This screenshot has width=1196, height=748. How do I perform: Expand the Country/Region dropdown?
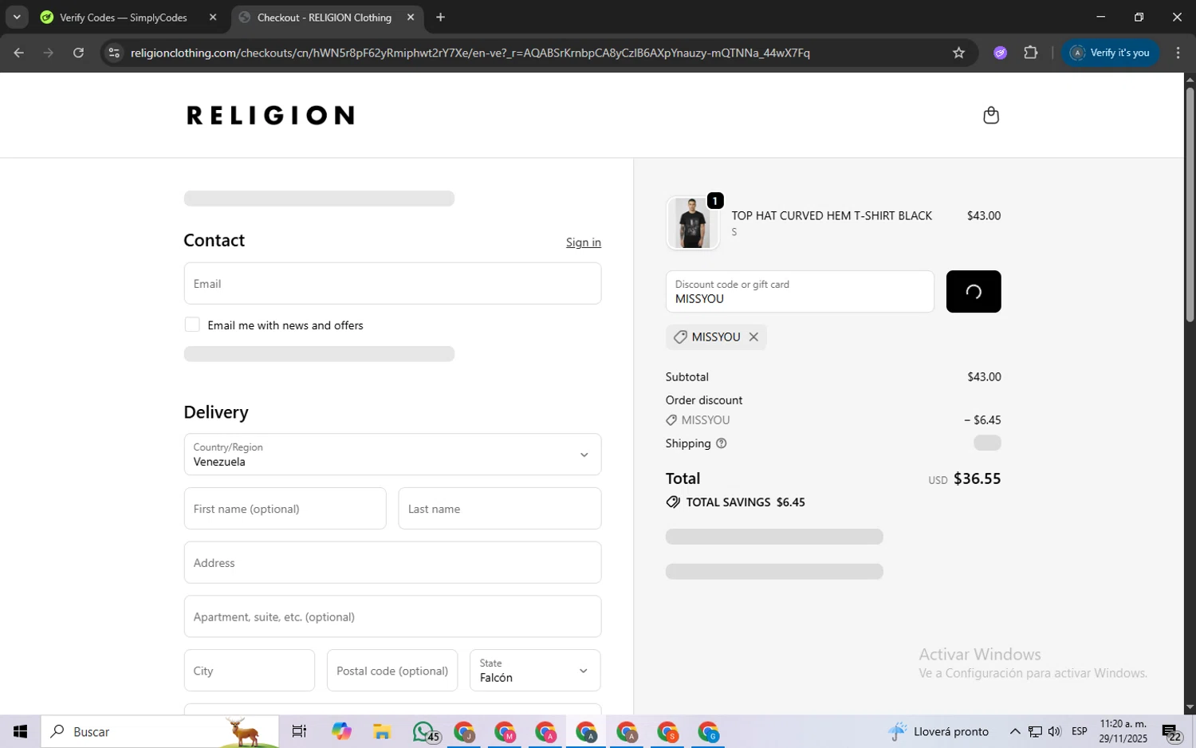392,455
